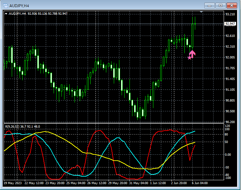
Task: Click the price scale value 92.610
Action: tap(230, 36)
